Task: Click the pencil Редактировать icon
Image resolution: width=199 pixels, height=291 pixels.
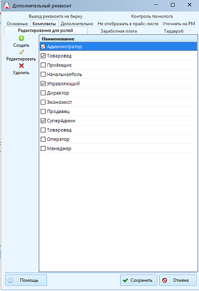Action: [21, 52]
